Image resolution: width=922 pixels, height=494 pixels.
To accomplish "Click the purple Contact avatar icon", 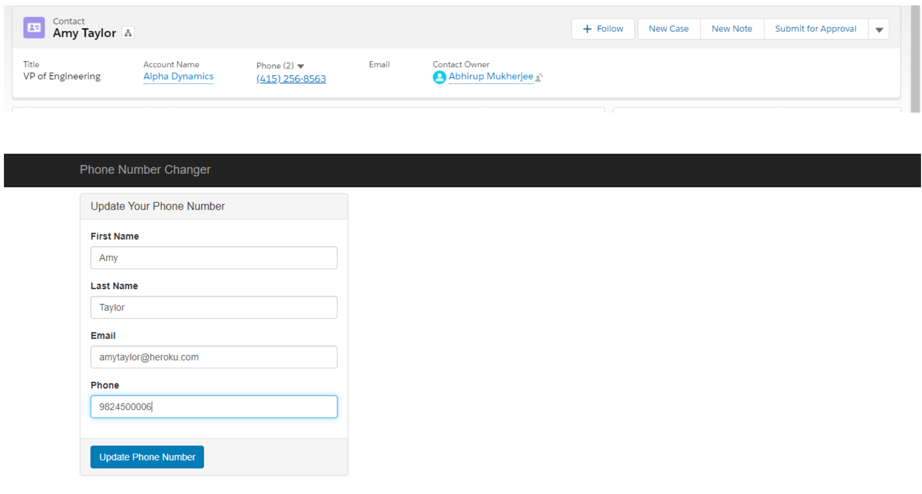I will coord(33,28).
